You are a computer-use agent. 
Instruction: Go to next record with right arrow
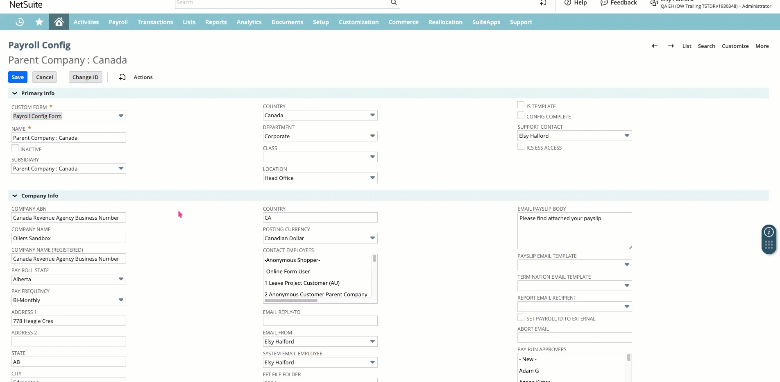click(671, 46)
